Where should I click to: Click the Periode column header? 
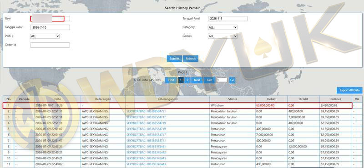pos(24,99)
